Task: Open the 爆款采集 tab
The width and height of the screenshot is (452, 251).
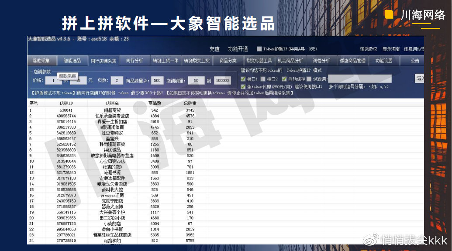Action: [x=41, y=61]
